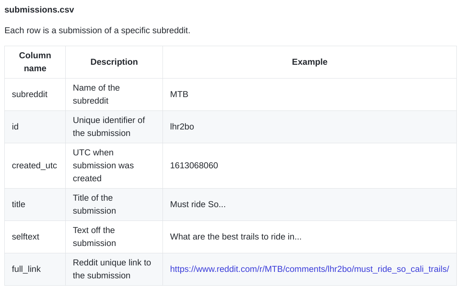Click the submissions.csv heading
The height and width of the screenshot is (290, 462).
(39, 9)
